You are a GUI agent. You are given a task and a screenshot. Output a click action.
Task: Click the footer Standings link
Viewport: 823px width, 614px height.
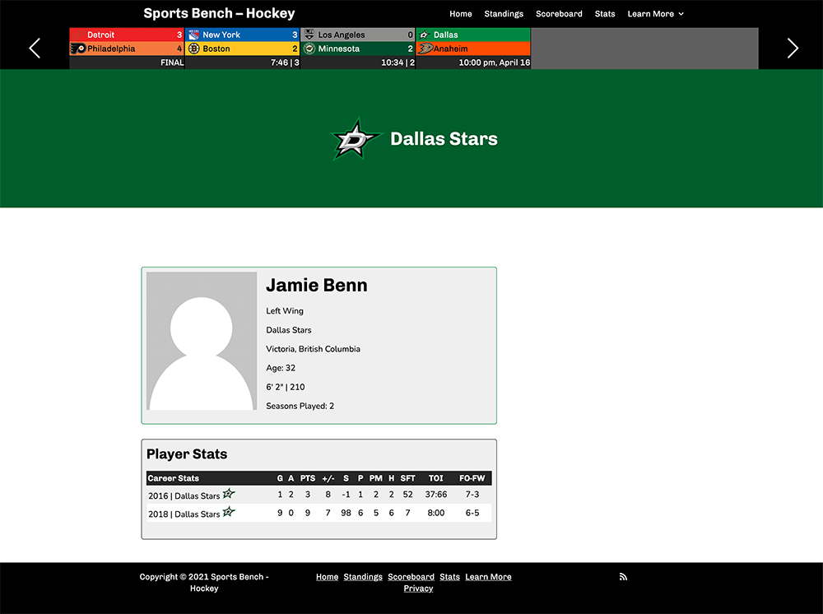tap(363, 577)
